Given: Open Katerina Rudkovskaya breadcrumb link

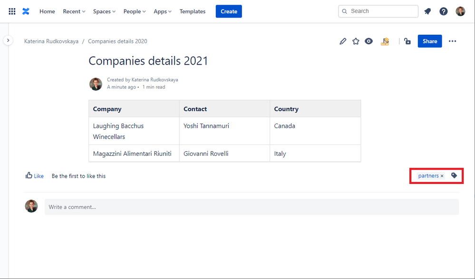Looking at the screenshot, I should [x=51, y=41].
